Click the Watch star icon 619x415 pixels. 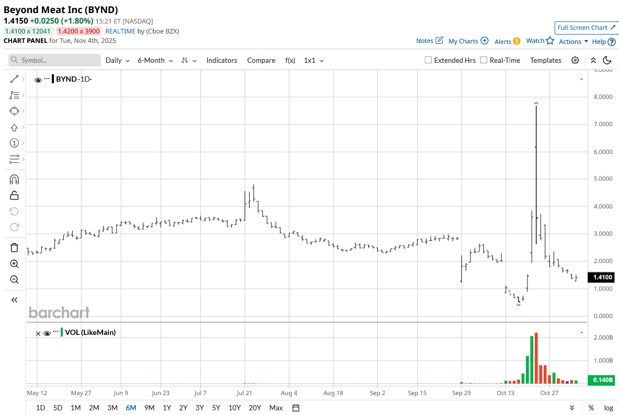[x=550, y=40]
